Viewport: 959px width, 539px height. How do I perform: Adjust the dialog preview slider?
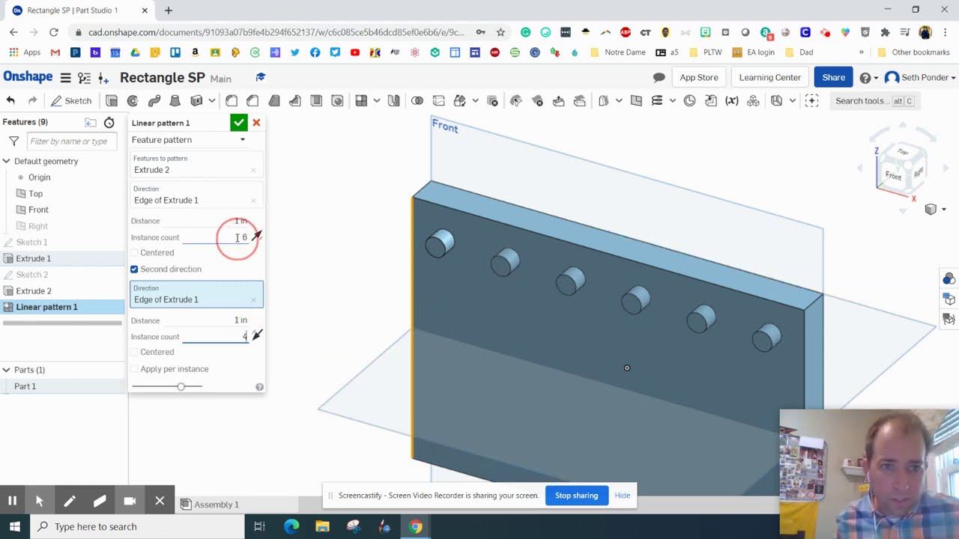pyautogui.click(x=181, y=386)
